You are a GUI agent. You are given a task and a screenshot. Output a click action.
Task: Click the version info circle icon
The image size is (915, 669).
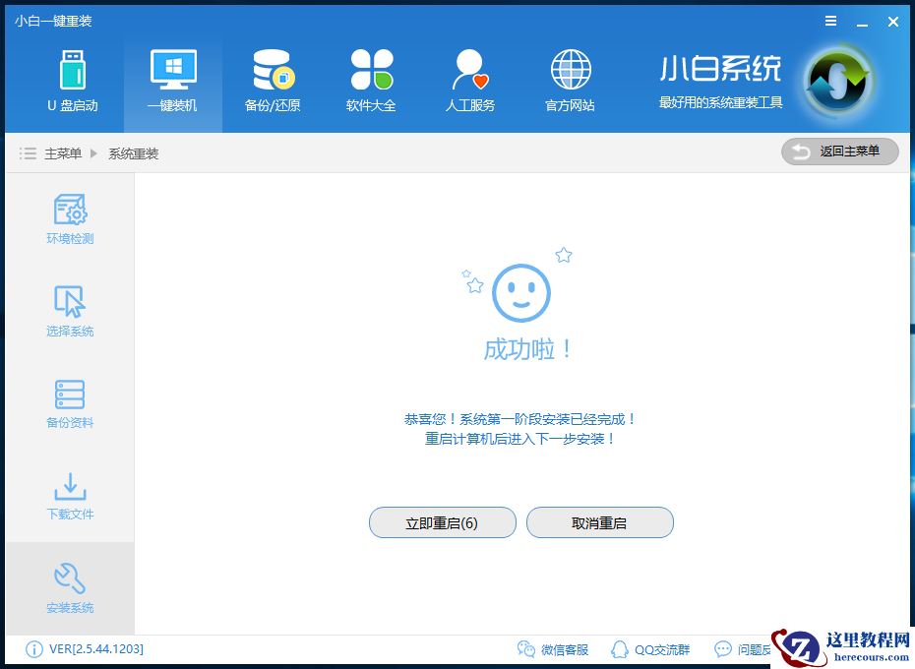(32, 649)
